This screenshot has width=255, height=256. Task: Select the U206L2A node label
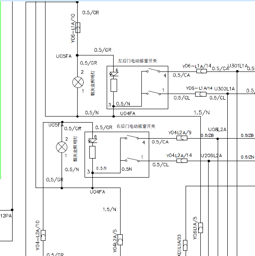tap(211, 156)
